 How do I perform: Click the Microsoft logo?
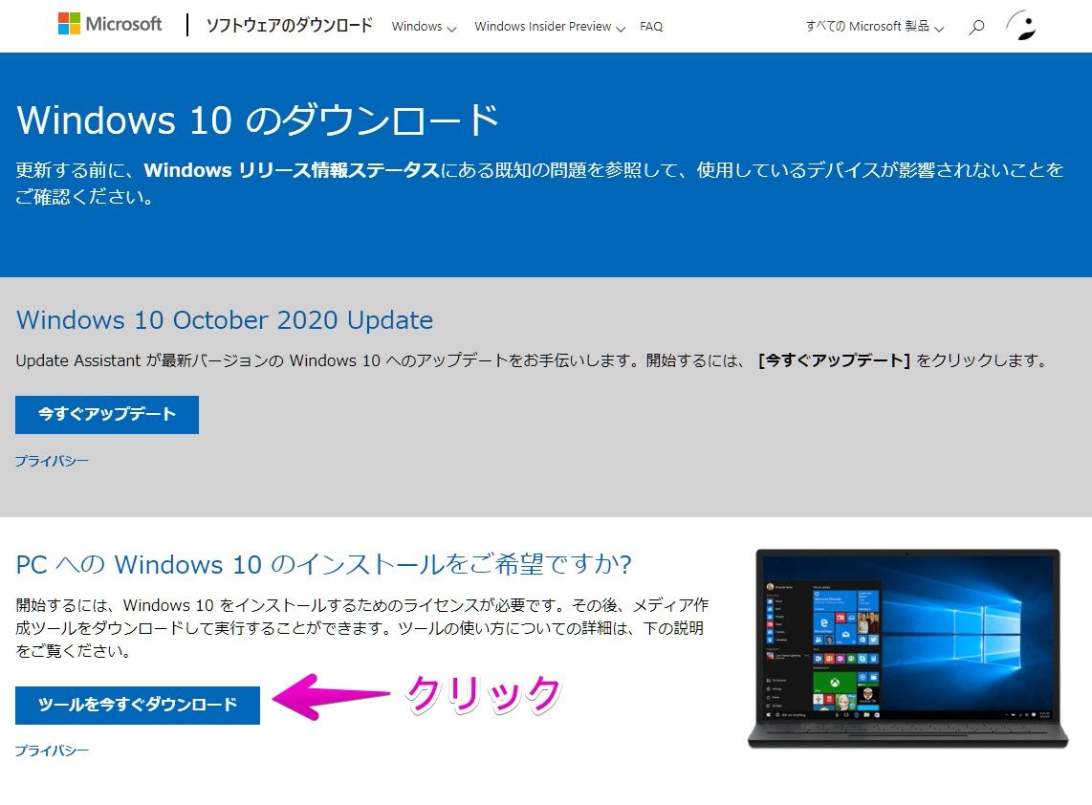pos(110,24)
